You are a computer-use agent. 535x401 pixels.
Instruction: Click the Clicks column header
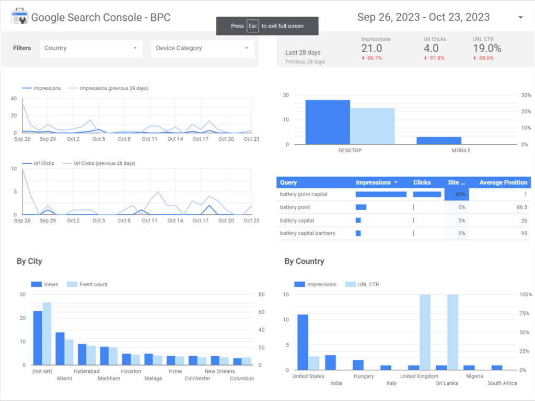click(422, 183)
